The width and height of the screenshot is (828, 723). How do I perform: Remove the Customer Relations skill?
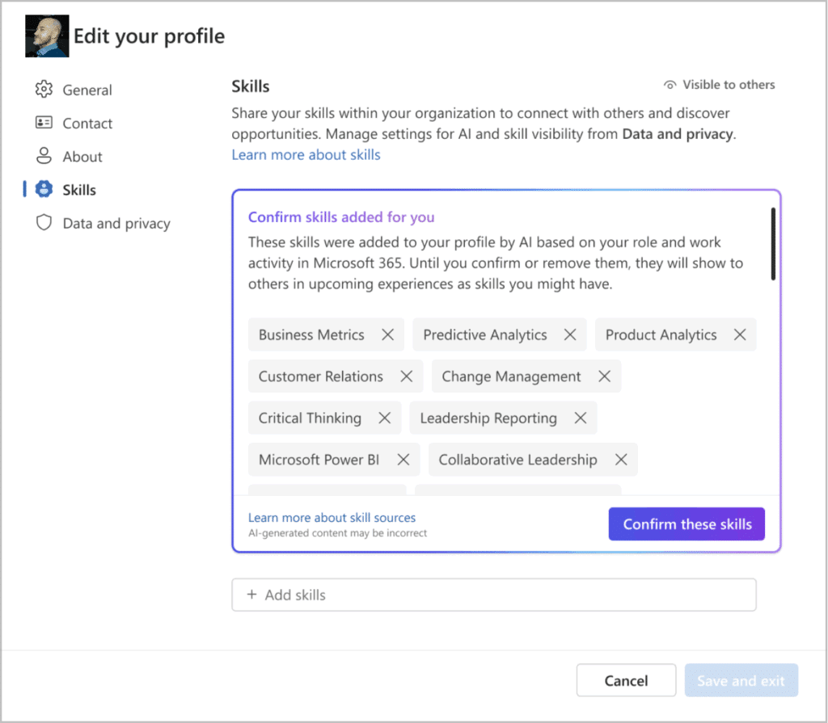tap(406, 376)
